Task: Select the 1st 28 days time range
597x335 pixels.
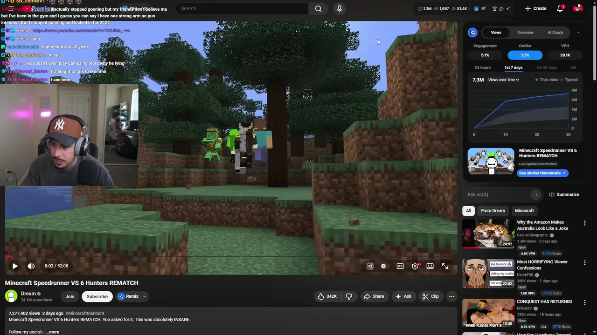Action: point(547,68)
